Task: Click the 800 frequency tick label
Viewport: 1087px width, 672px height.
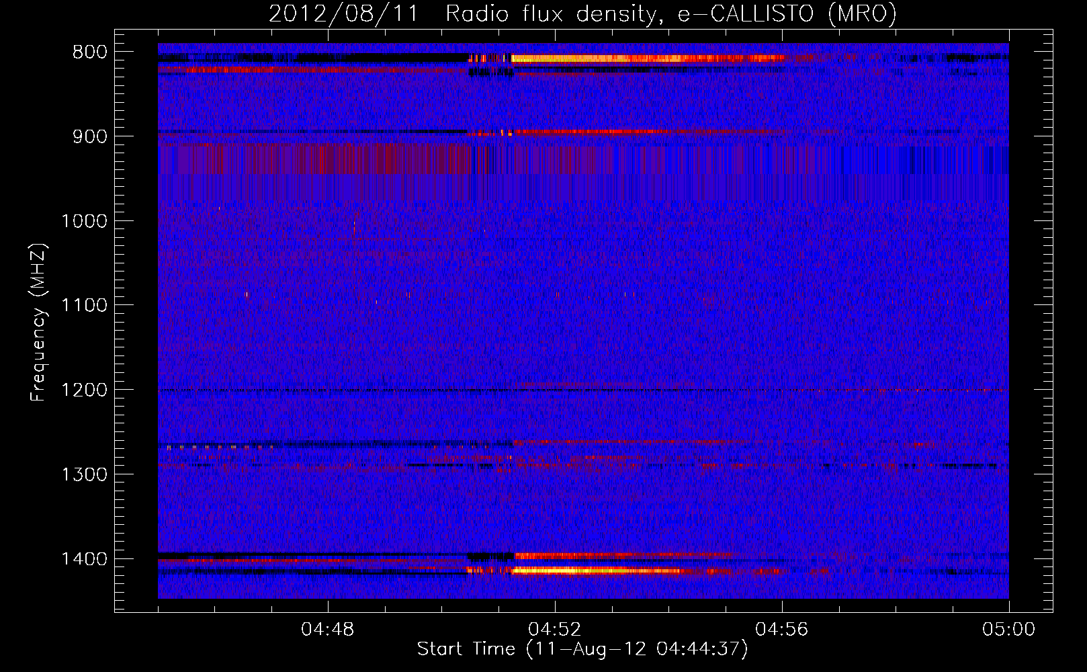Action: 90,52
